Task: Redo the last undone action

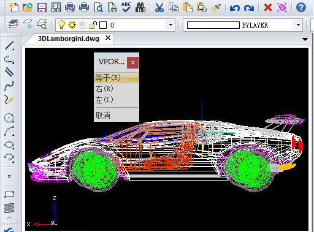Action: 249,8
